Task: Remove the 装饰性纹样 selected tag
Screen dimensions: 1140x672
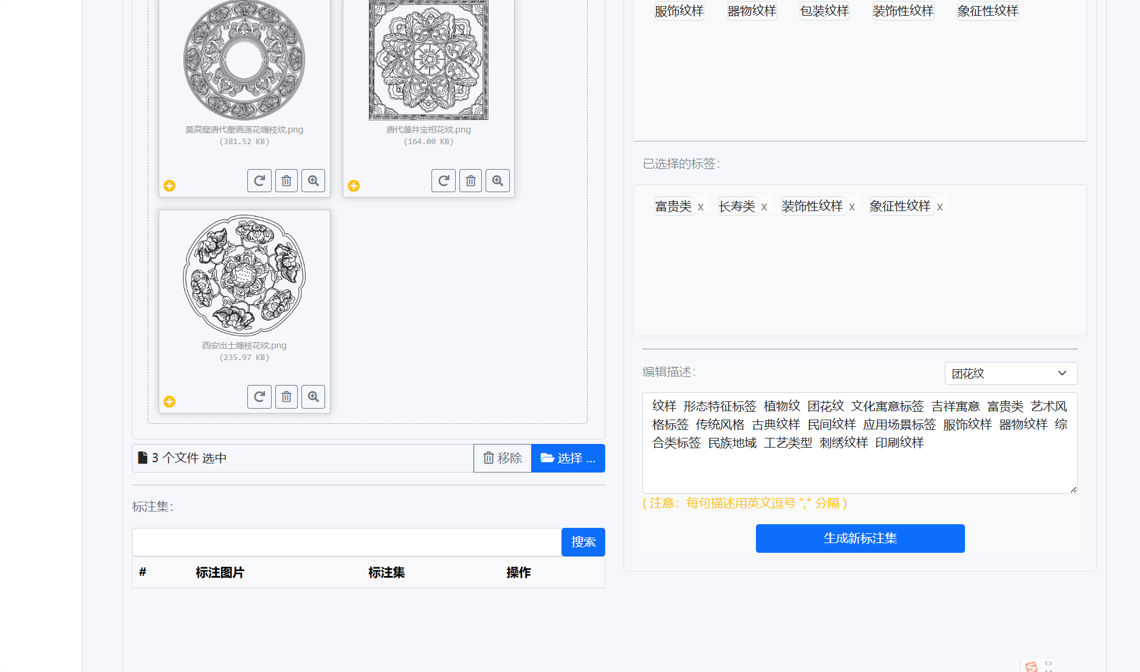Action: coord(852,207)
